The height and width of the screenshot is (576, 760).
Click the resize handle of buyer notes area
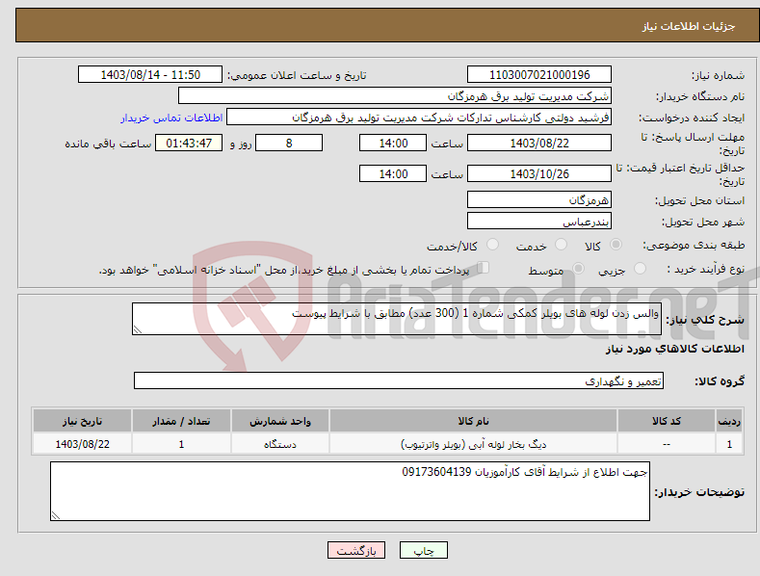pyautogui.click(x=56, y=515)
